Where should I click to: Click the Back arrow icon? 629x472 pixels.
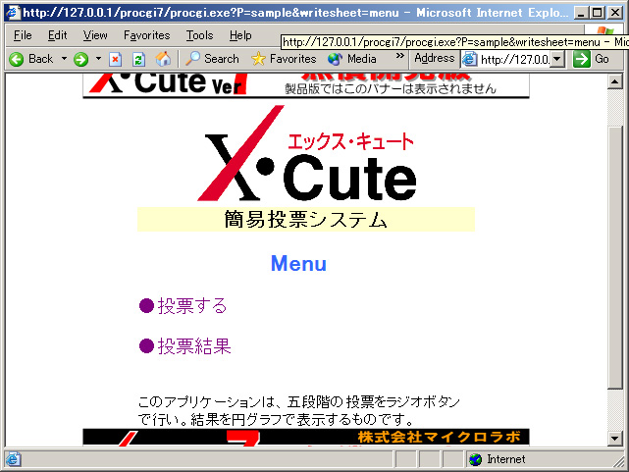point(17,59)
